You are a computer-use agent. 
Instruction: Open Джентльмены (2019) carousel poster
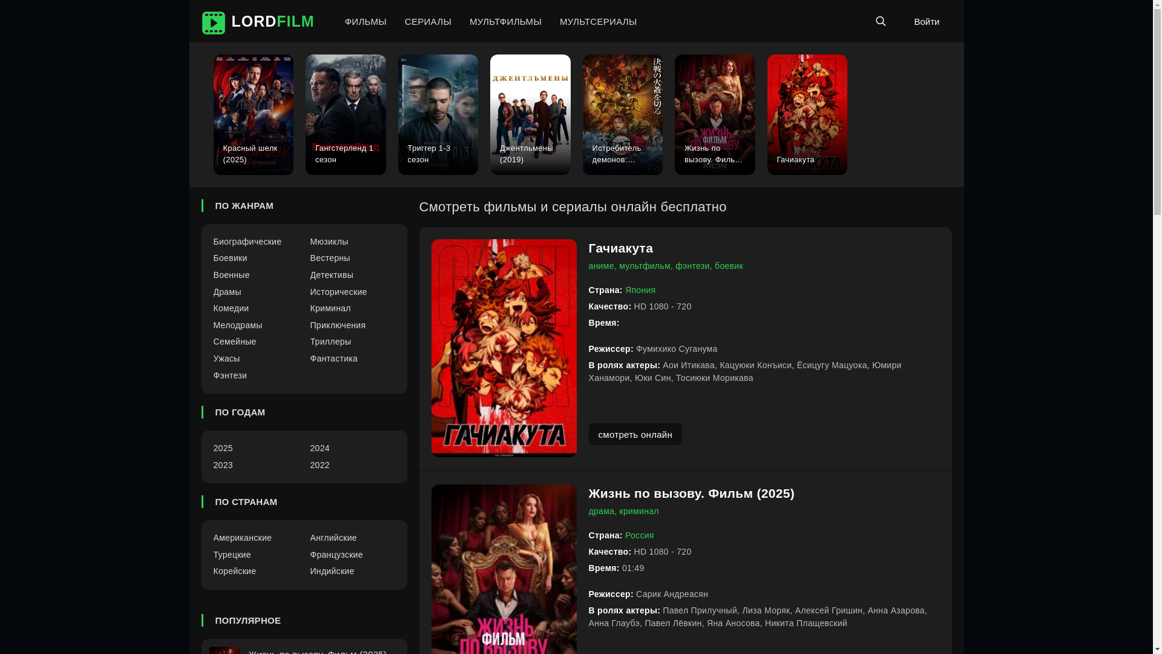(530, 114)
